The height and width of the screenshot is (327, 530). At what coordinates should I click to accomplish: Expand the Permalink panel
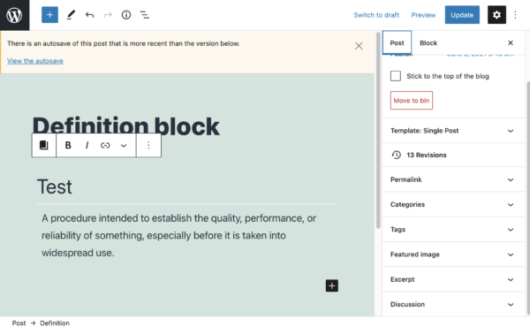click(x=453, y=179)
